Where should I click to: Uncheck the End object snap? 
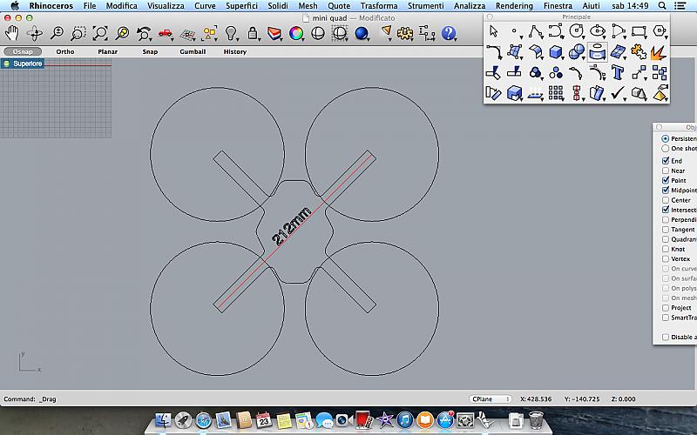pyautogui.click(x=667, y=161)
